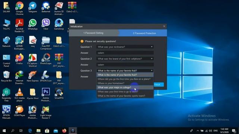Switch to 1.Password Setting step tab

point(93,33)
